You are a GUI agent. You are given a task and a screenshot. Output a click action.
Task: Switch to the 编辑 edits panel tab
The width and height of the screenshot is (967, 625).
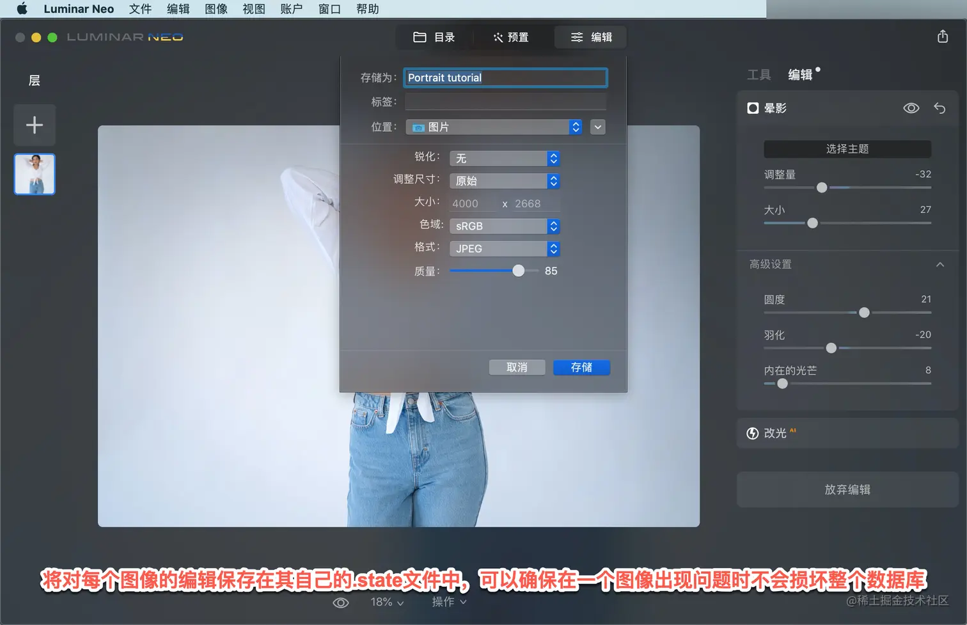(800, 75)
